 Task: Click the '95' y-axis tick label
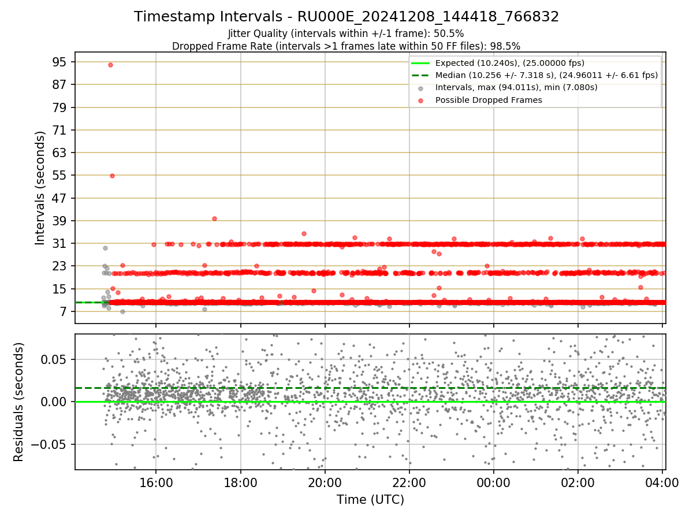(x=60, y=62)
